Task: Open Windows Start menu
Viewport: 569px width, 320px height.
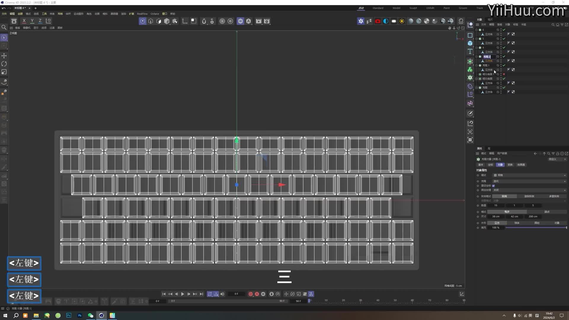Action: pyautogui.click(x=5, y=316)
